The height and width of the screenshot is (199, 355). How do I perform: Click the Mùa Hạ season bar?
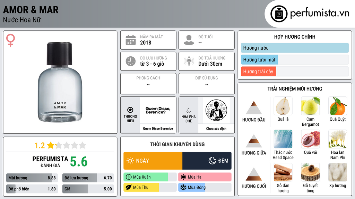[x=205, y=177]
